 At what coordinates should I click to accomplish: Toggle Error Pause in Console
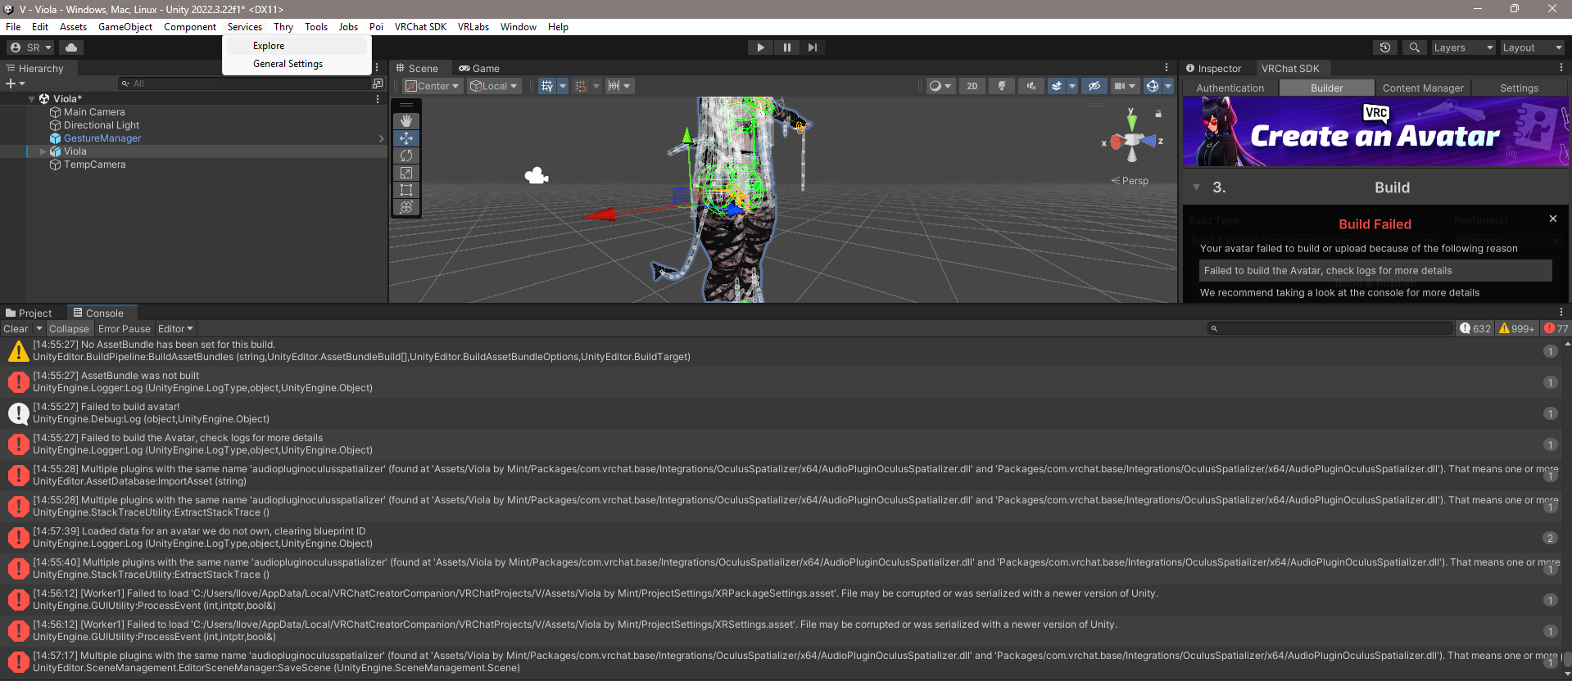tap(125, 329)
